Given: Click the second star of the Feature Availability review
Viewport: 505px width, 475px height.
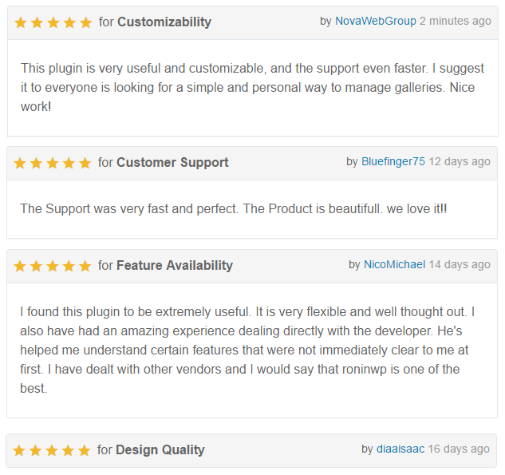Looking at the screenshot, I should coord(37,266).
